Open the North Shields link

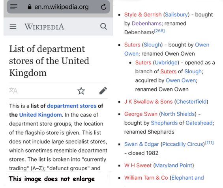(x=178, y=114)
